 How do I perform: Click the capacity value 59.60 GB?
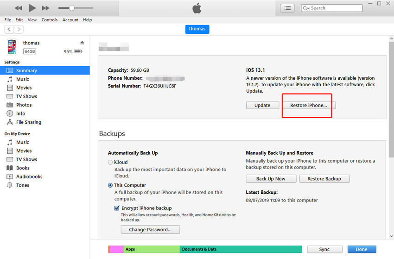coord(140,70)
